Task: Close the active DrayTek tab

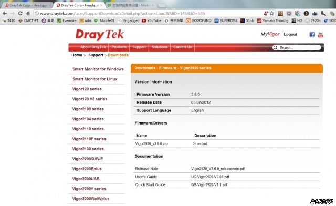Action: click(x=101, y=5)
